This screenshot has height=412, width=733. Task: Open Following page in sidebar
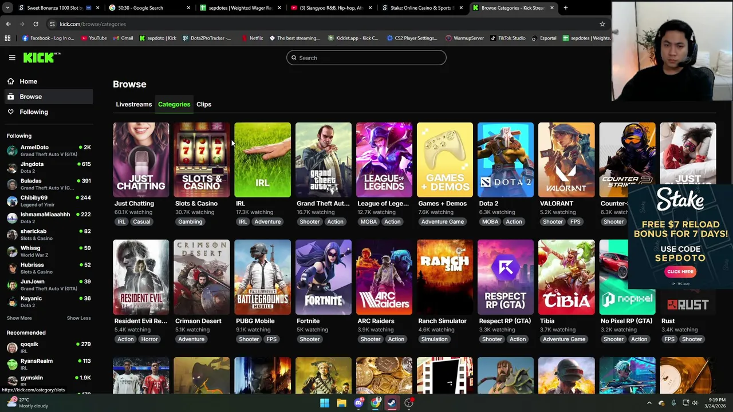34,112
